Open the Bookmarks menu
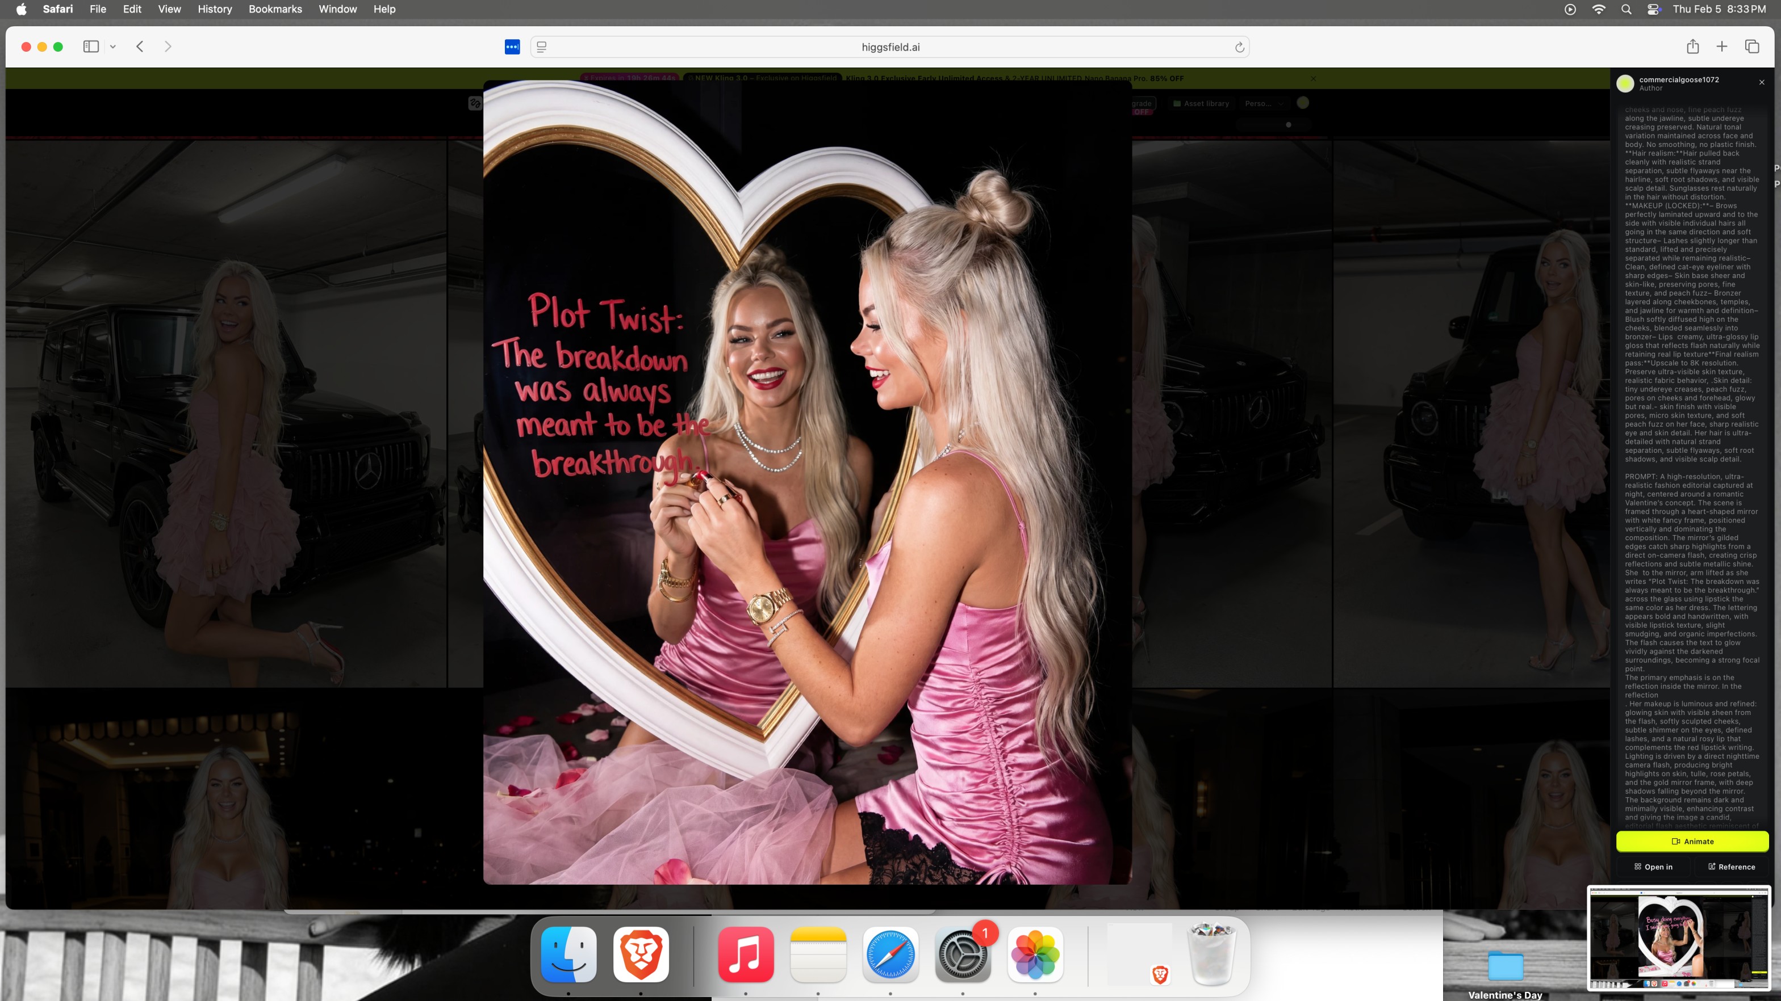 (274, 9)
